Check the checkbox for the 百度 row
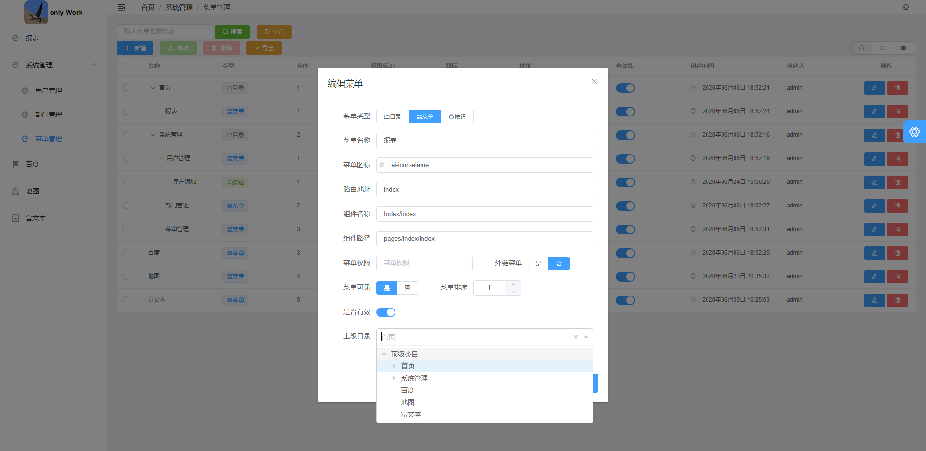The width and height of the screenshot is (926, 451). click(127, 253)
